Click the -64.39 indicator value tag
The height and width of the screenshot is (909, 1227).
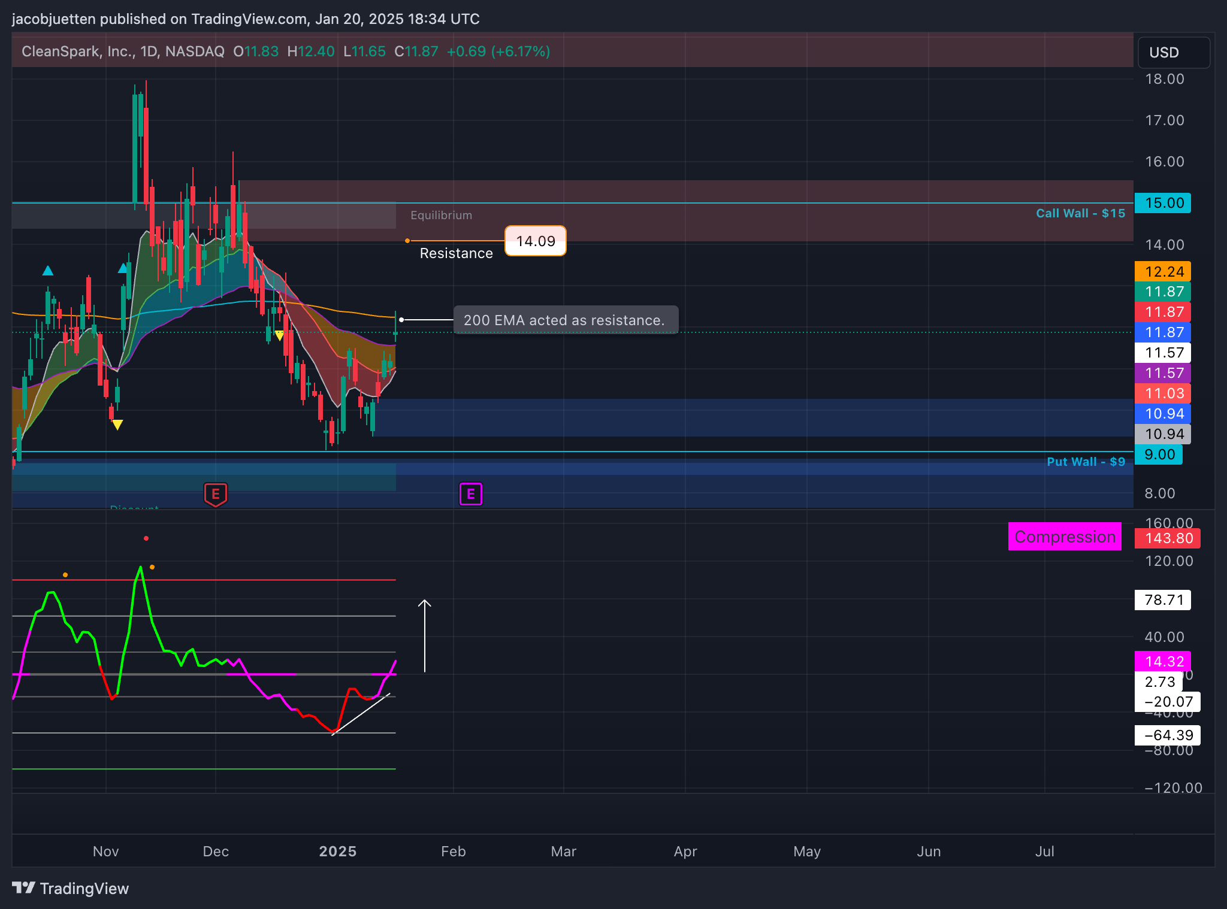1168,735
